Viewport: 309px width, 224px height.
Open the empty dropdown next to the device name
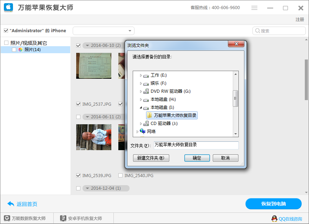click(x=130, y=30)
